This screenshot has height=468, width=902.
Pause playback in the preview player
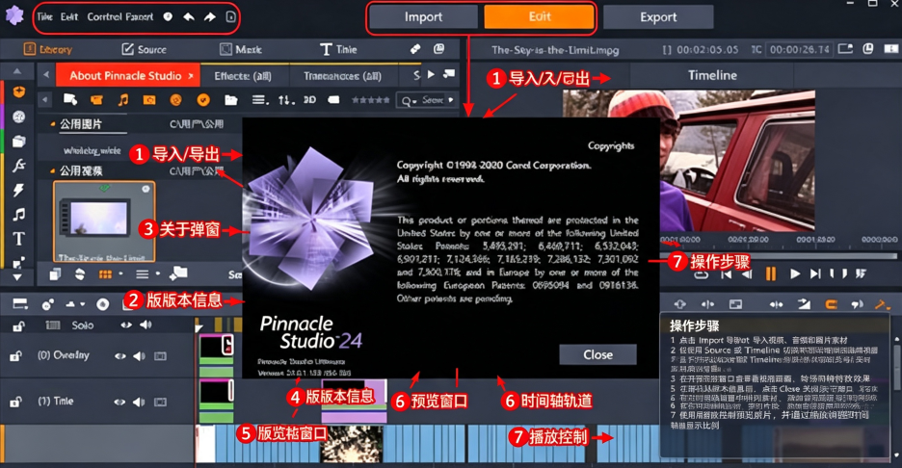770,274
